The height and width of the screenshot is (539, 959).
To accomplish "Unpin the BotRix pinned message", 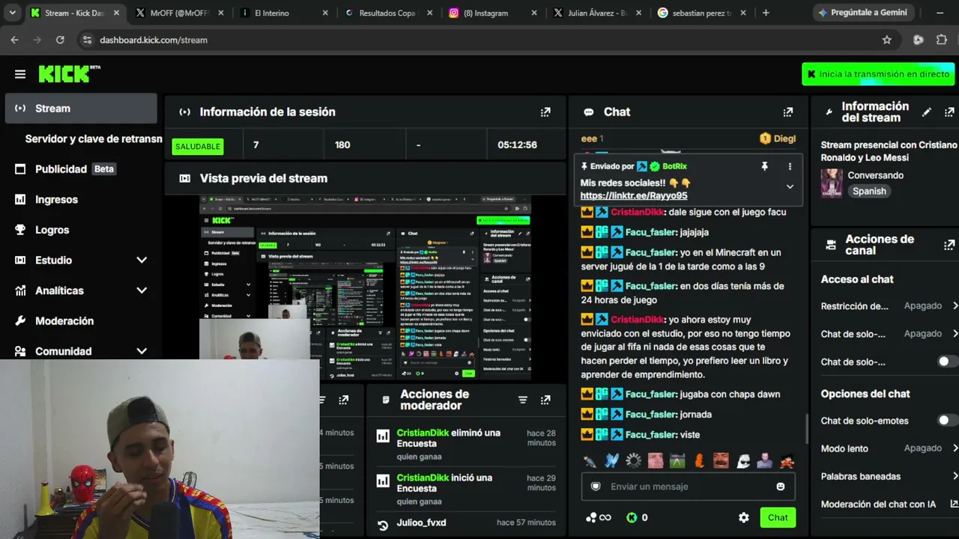I will point(764,166).
